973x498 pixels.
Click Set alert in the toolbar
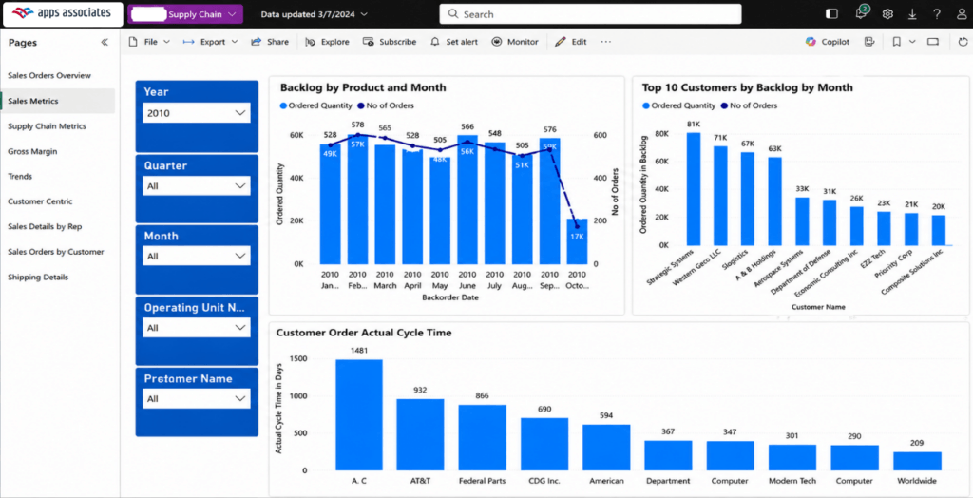tap(454, 42)
